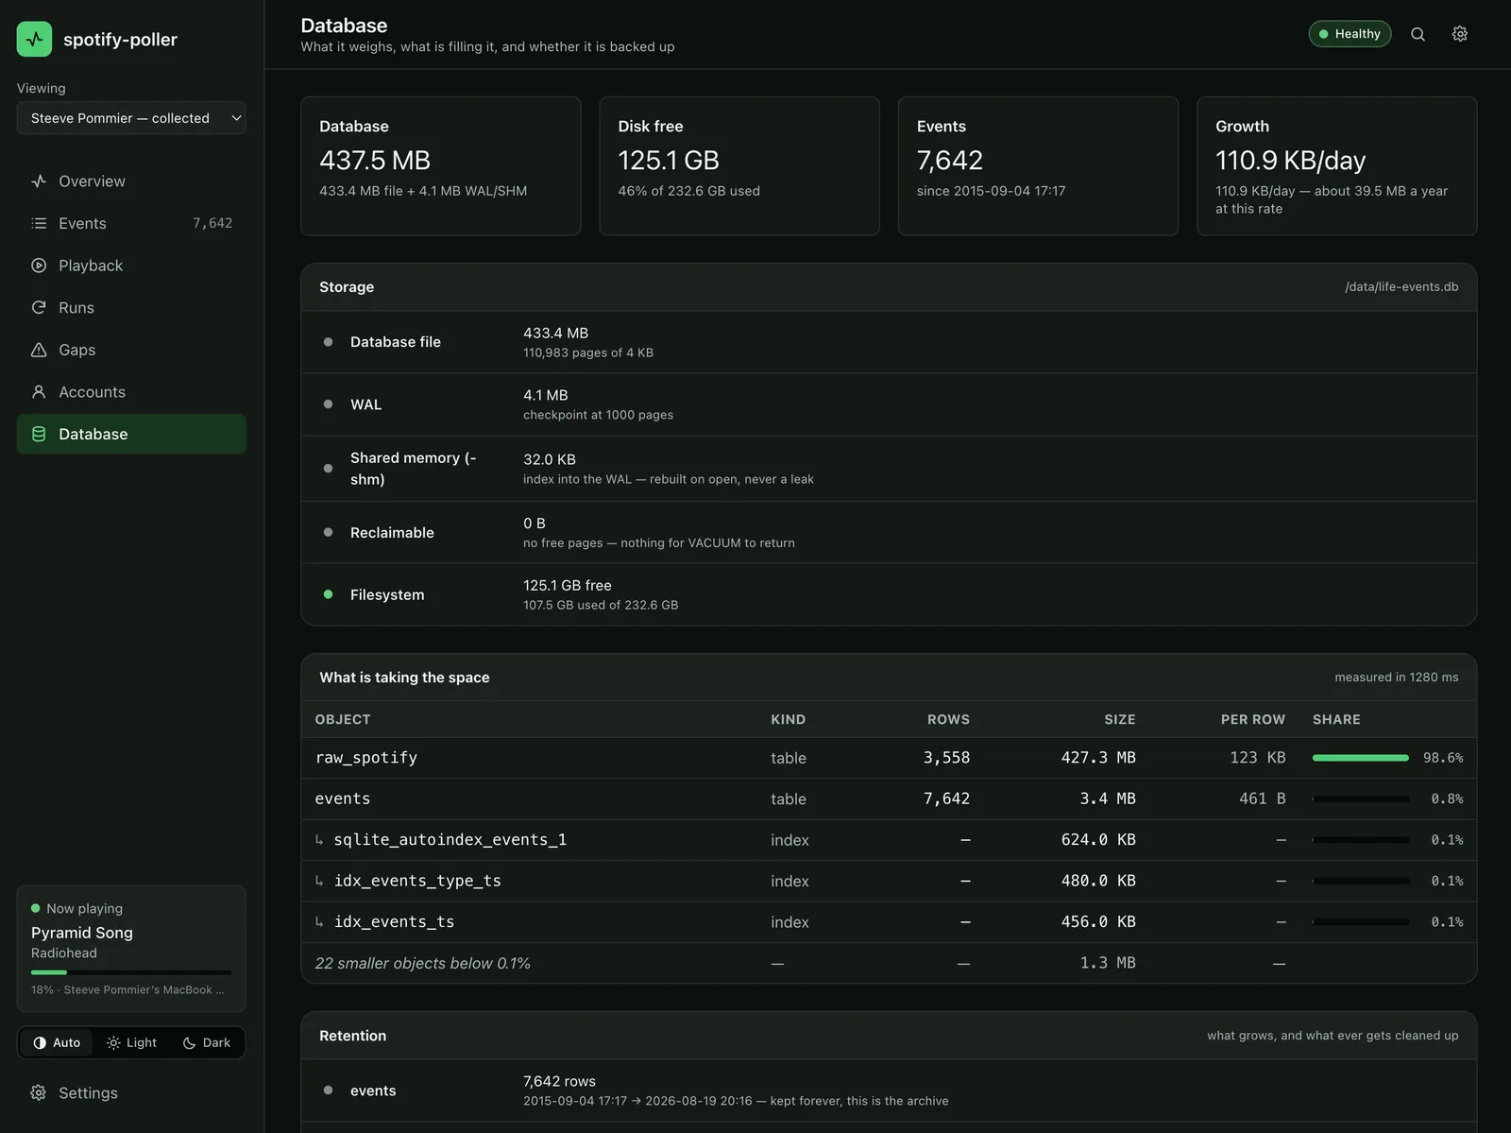
Task: Click the raw_spotify table row name
Action: [x=366, y=758]
